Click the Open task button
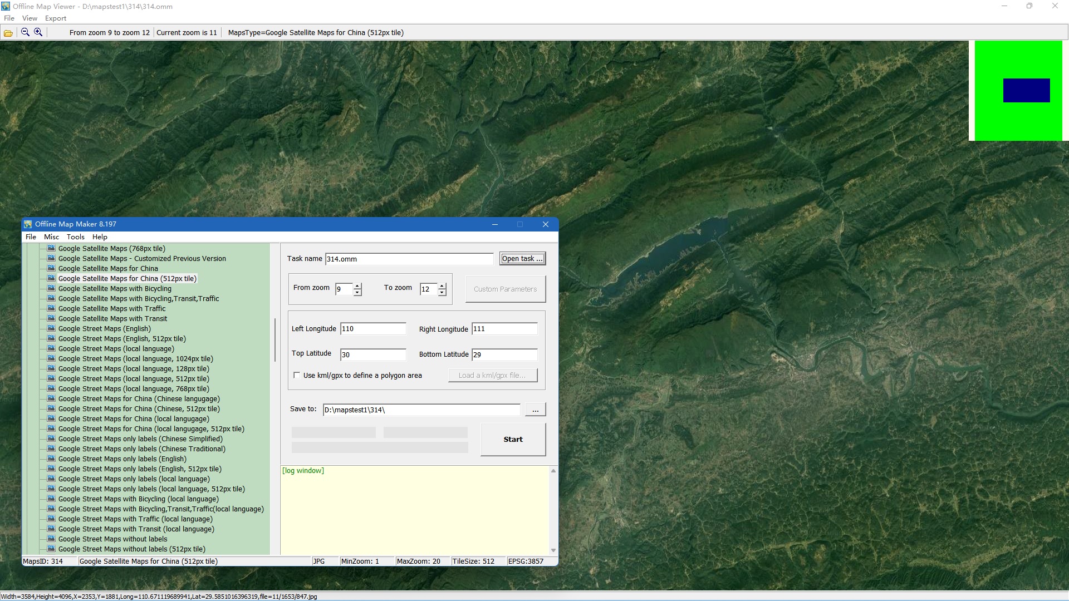This screenshot has height=601, width=1069. [x=522, y=258]
